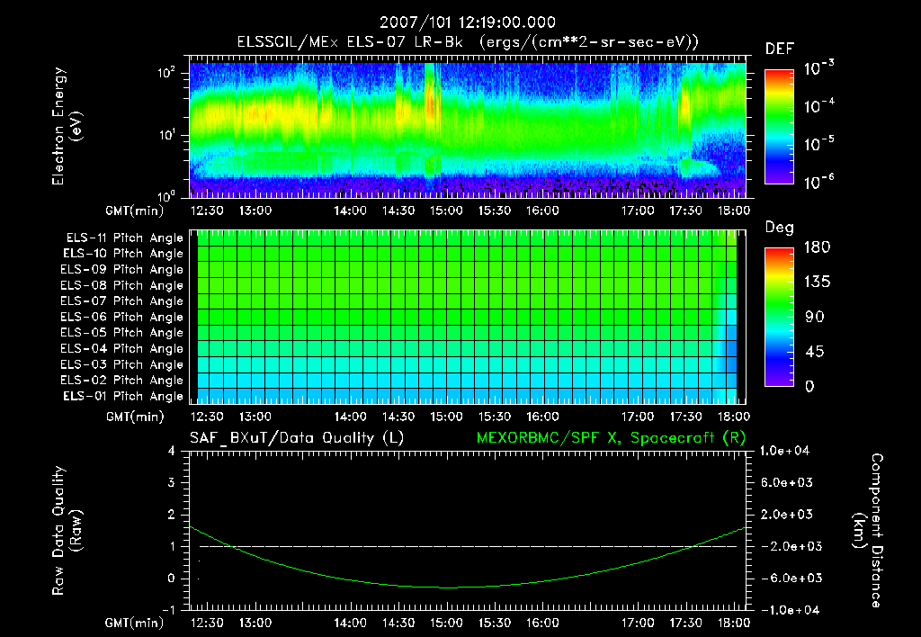
Task: Click the white data quality line at value 1
Action: coord(468,546)
